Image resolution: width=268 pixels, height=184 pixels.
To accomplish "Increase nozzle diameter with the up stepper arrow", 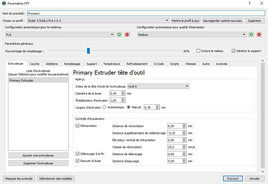I will [x=123, y=92].
